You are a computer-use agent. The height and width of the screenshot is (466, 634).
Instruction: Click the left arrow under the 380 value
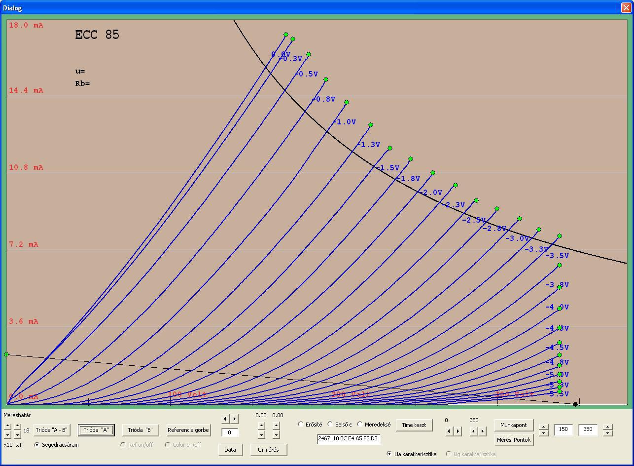point(474,431)
